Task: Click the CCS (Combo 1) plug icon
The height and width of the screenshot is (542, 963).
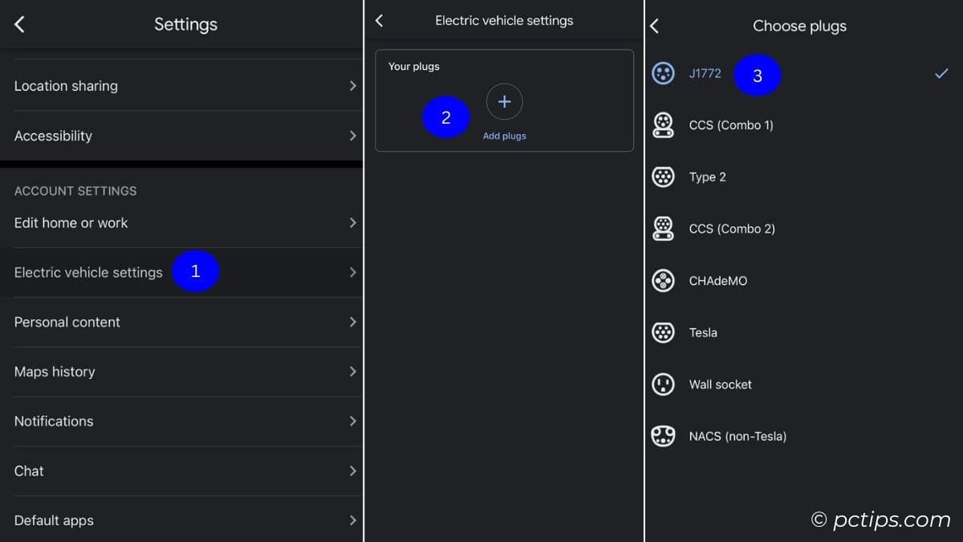Action: (663, 125)
